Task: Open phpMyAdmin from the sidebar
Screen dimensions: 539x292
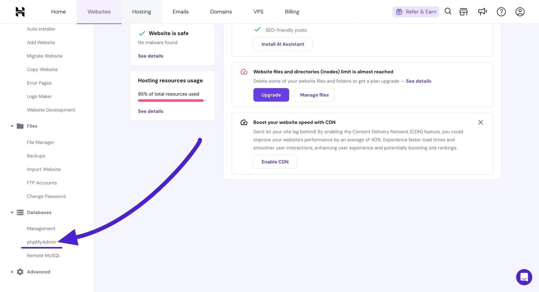Action: 41,242
